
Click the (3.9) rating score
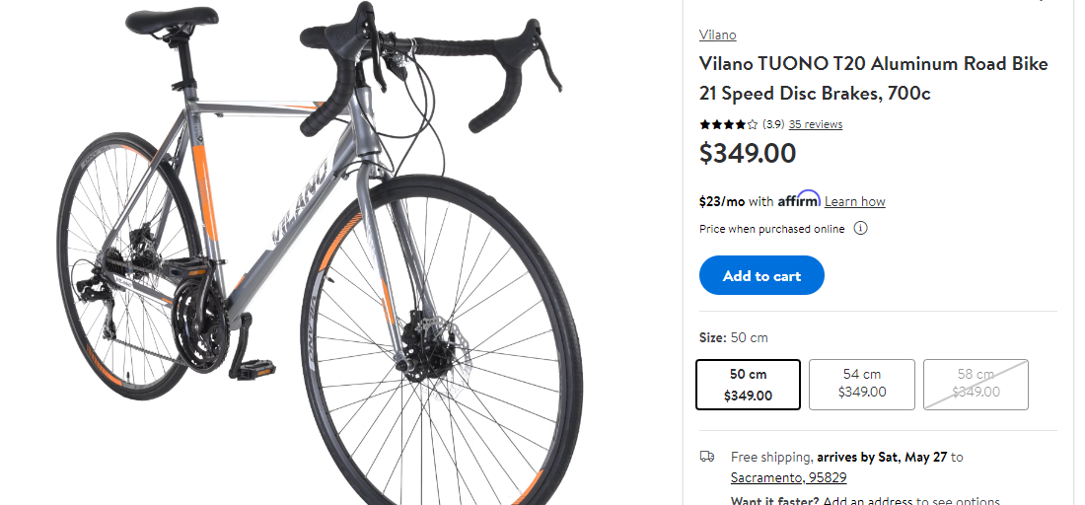pyautogui.click(x=772, y=124)
